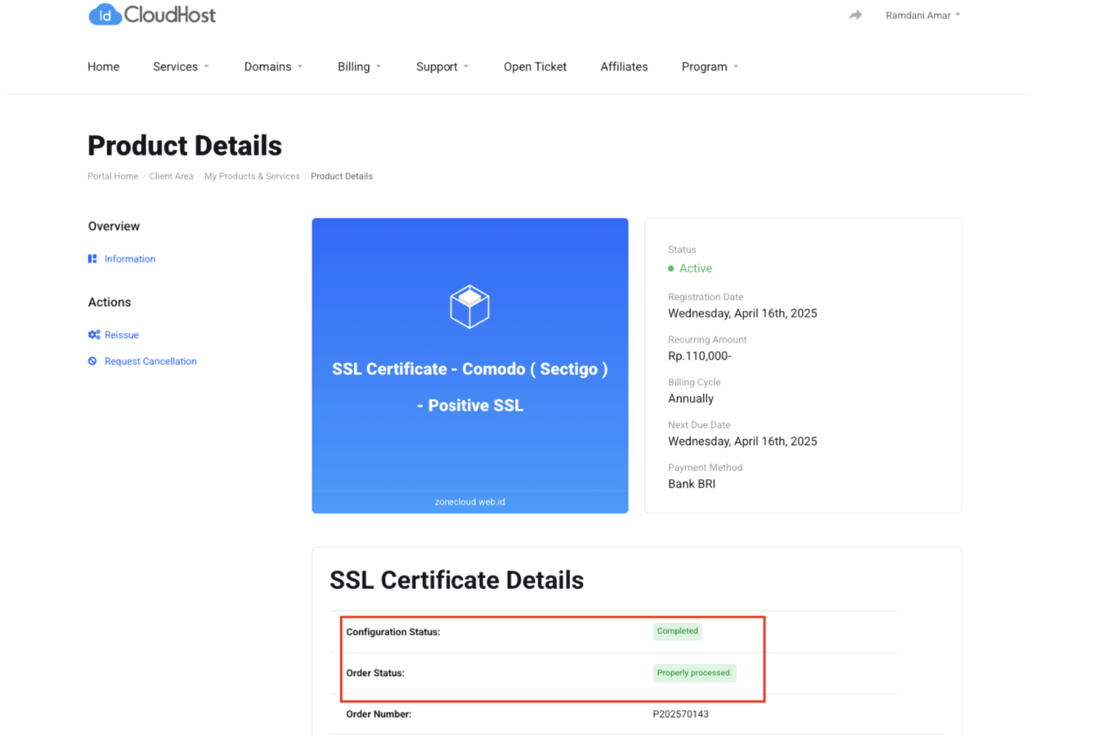Expand the Domains menu
Viewport: 1098px width, 743px height.
[273, 66]
